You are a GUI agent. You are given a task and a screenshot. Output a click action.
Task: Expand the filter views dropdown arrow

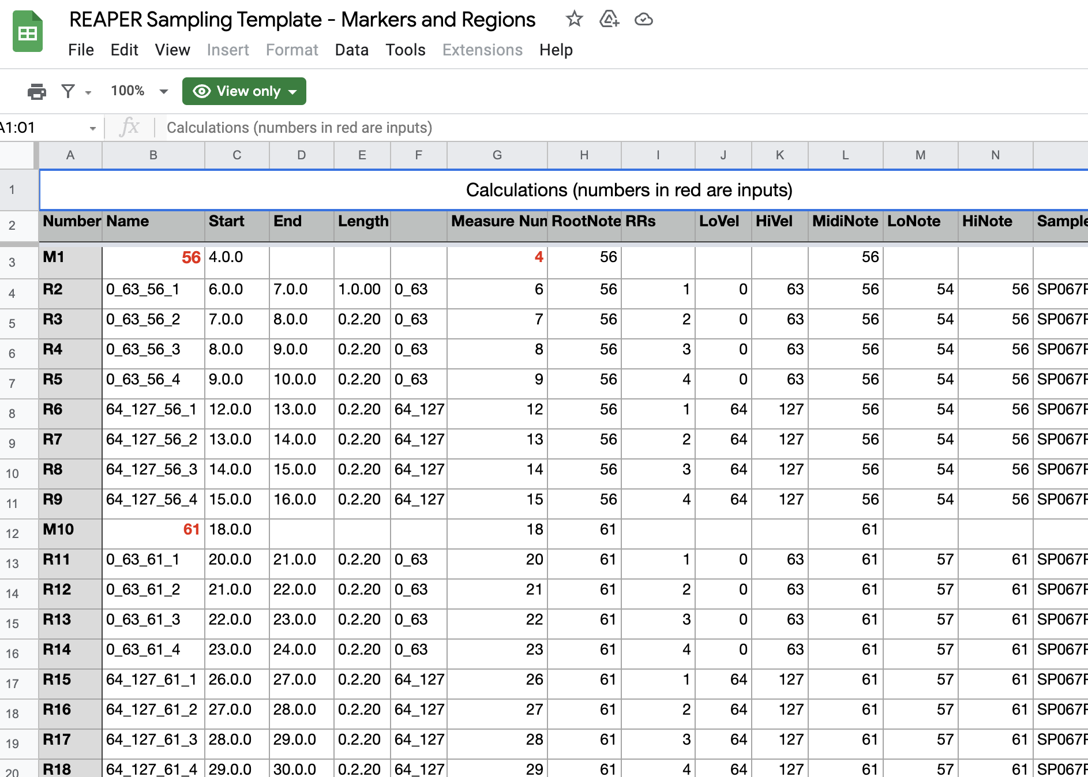coord(88,92)
